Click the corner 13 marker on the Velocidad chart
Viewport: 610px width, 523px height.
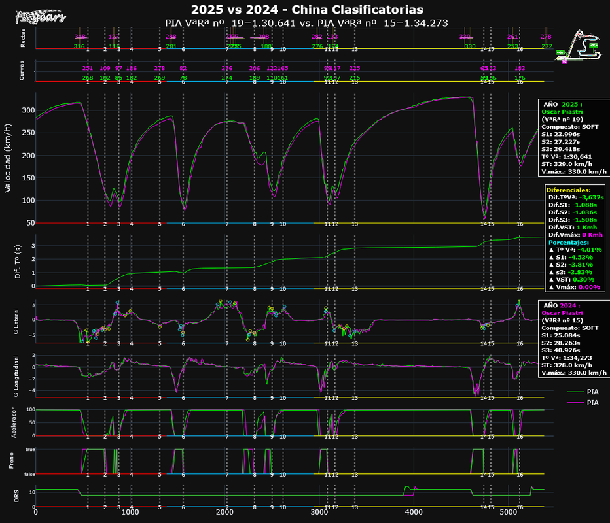click(x=354, y=224)
